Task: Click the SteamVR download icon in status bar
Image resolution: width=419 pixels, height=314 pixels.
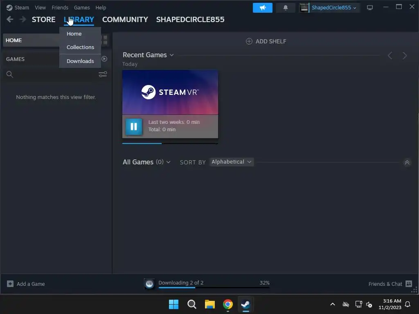Action: point(149,284)
